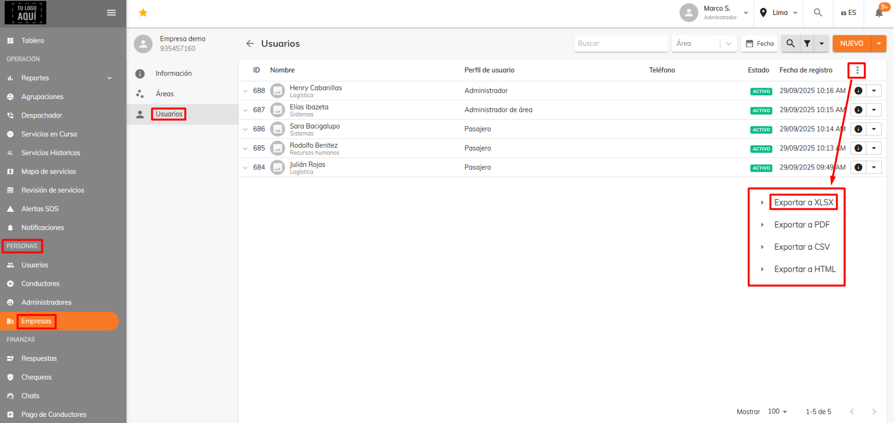Open dropdown arrow beside filter icon
The height and width of the screenshot is (423, 894).
pos(822,43)
